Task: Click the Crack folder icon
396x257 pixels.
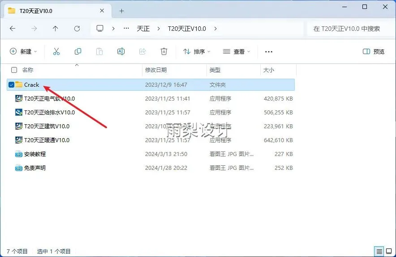Action: coord(19,84)
